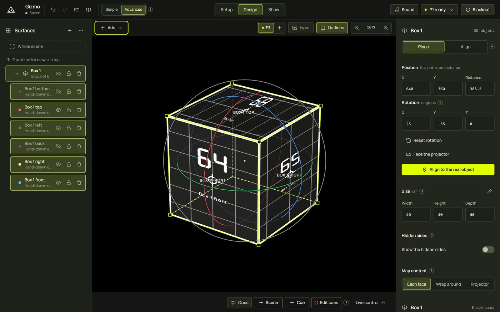Open the Add dropdown menu

coord(111,28)
